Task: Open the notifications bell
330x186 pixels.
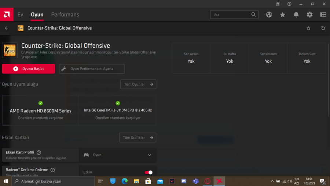Action: (296, 15)
